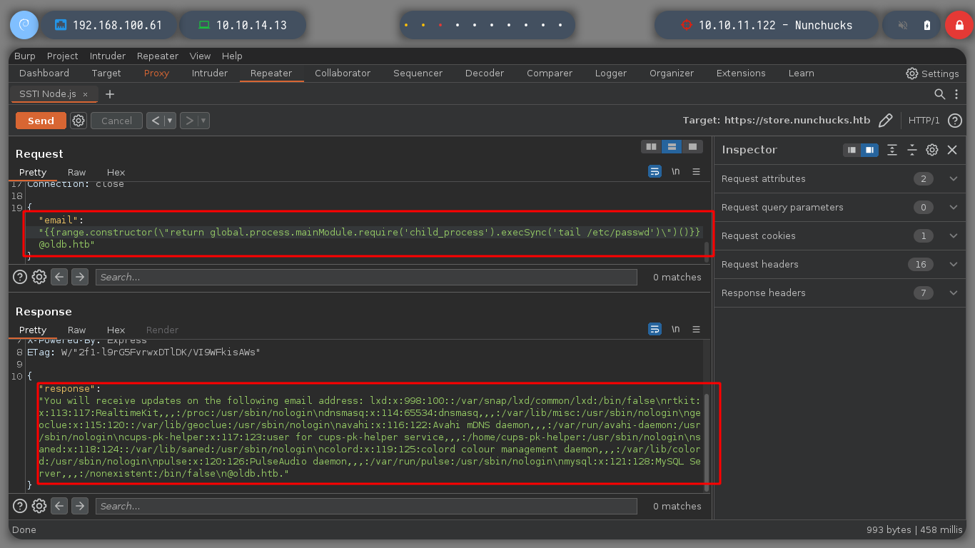Open the Intruder menu in menu bar
The height and width of the screenshot is (548, 975).
click(x=108, y=56)
